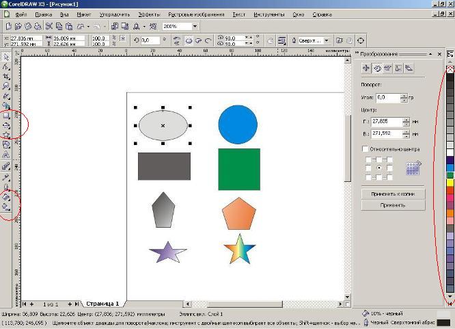Expand the Undo history arrow
This screenshot has width=455, height=329.
88,27
